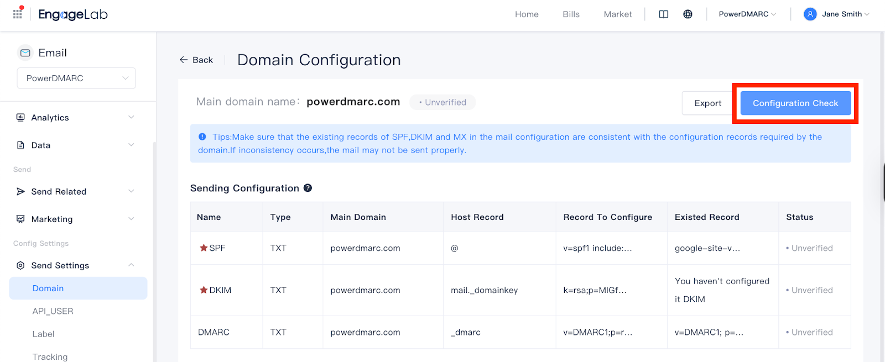885x362 pixels.
Task: Open the app grid launcher icon
Action: click(18, 14)
